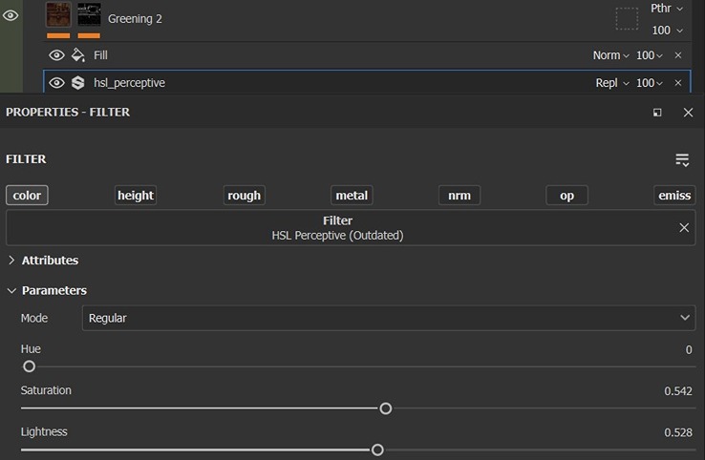Screen dimensions: 705x460
Task: Remove the Fill effect with its X
Action: (678, 55)
